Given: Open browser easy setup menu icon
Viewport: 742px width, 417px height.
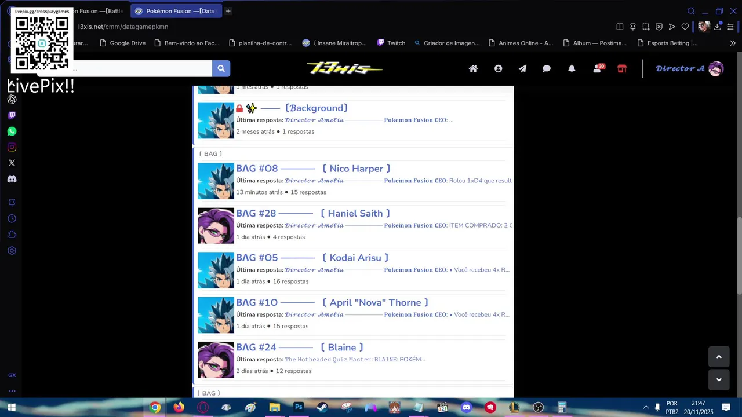Looking at the screenshot, I should (x=731, y=27).
